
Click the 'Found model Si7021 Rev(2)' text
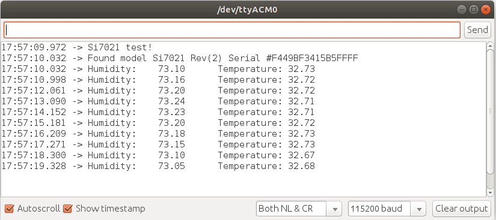coord(155,58)
